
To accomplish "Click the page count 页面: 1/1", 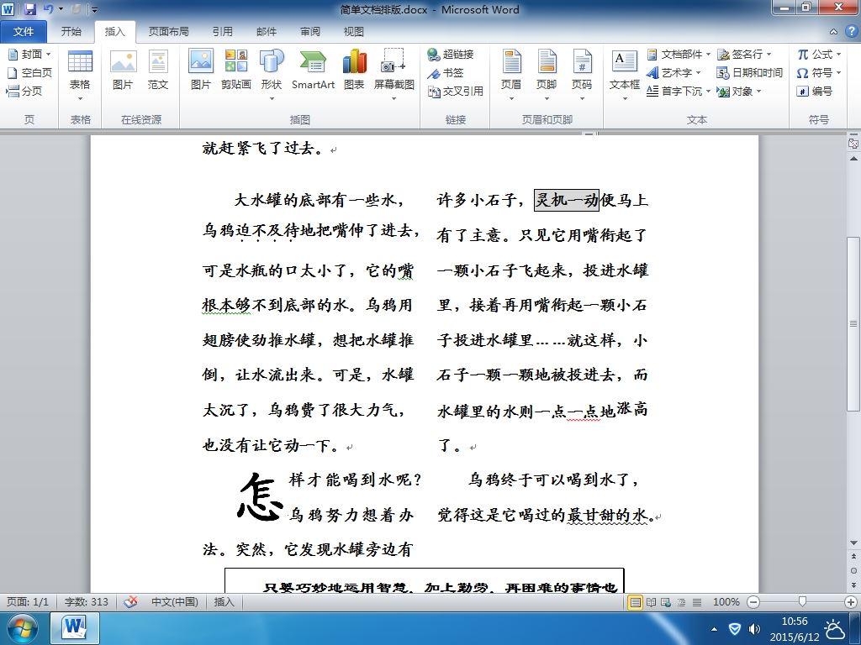I will pos(28,601).
